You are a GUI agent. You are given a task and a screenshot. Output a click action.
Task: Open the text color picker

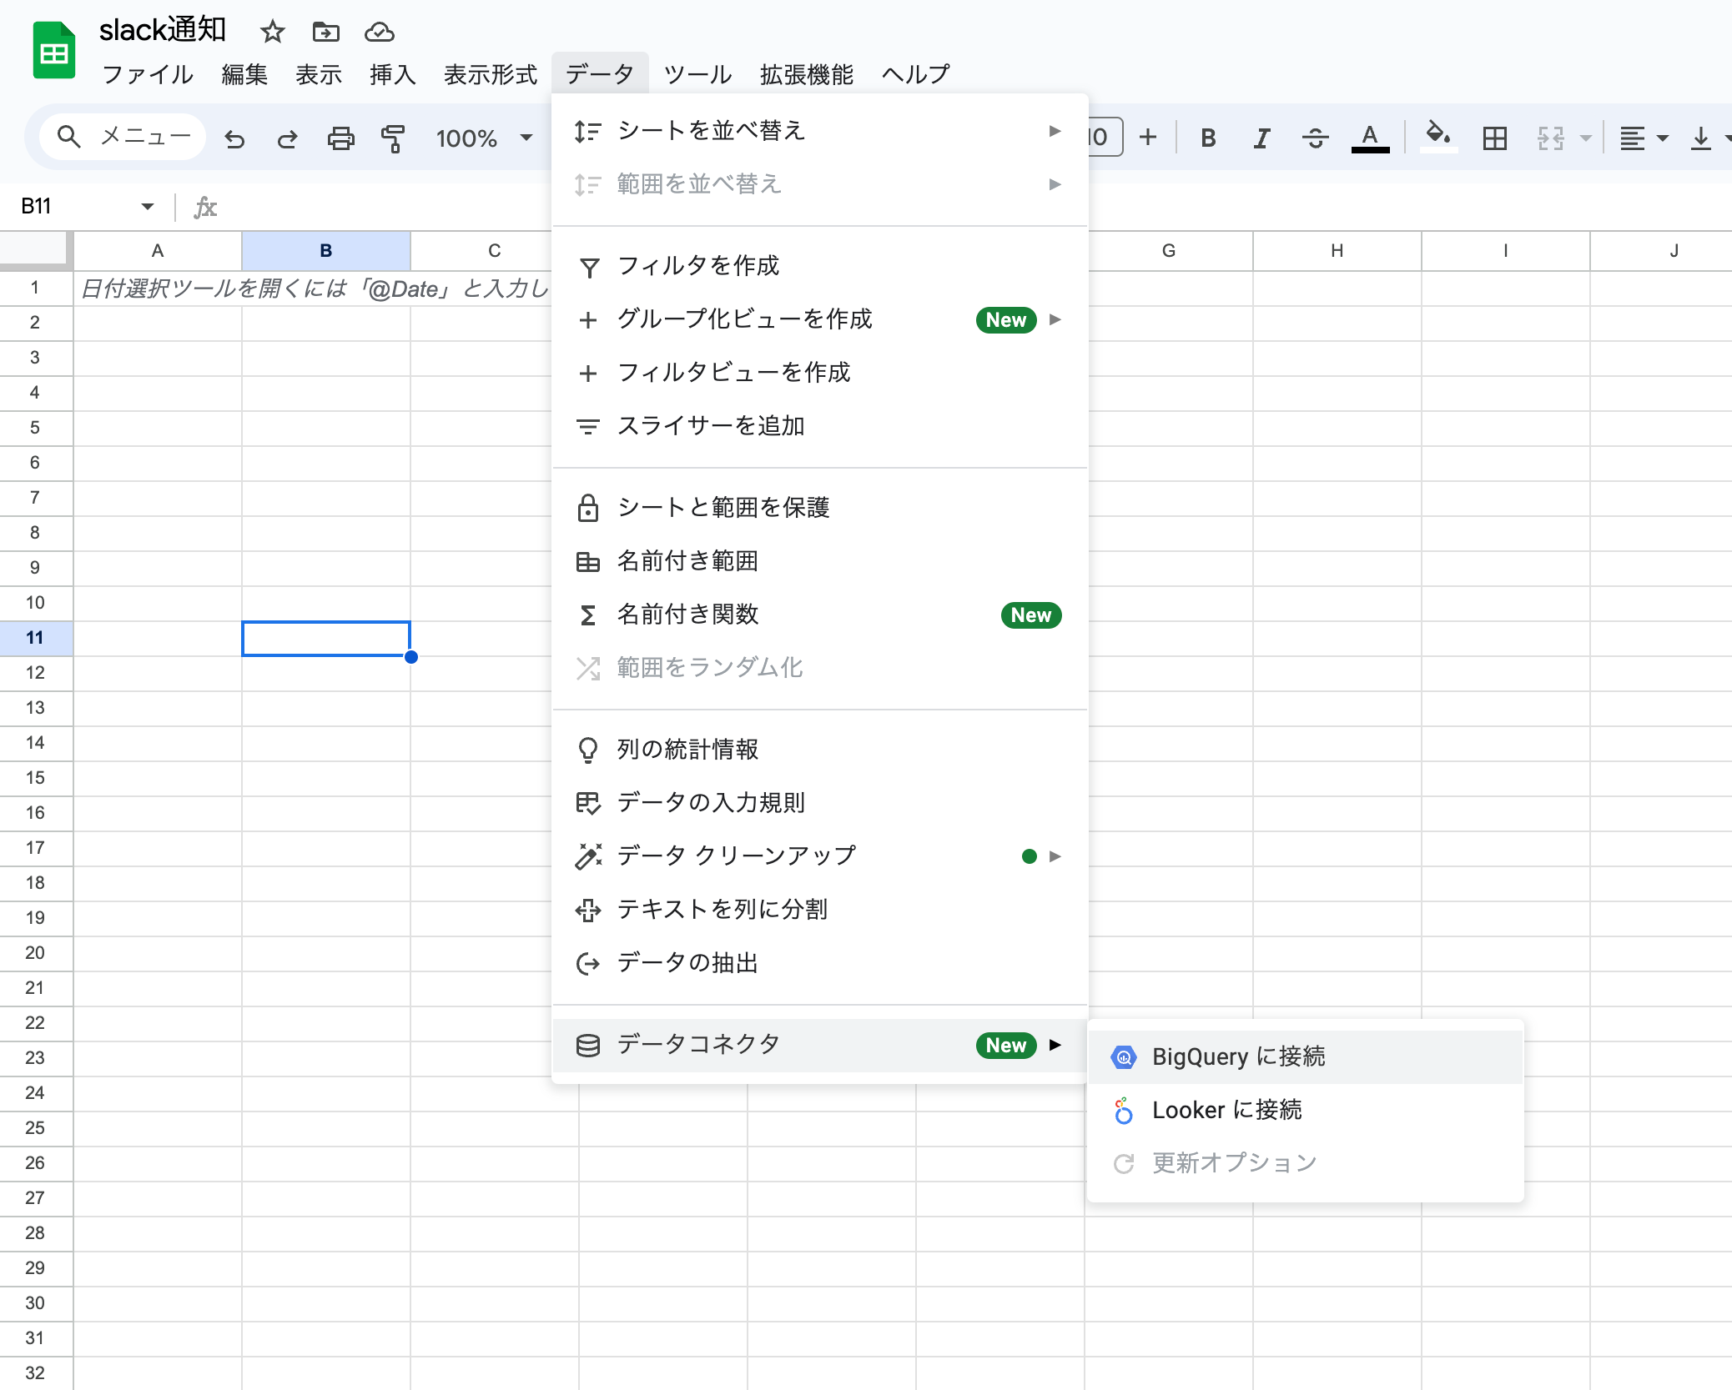[x=1370, y=138]
